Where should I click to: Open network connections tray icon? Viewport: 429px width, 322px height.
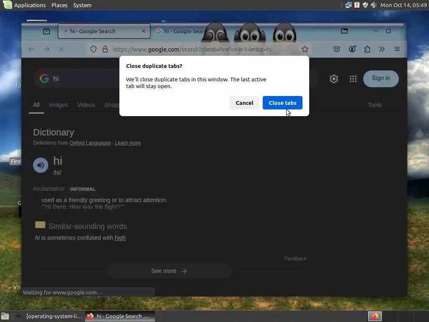[348, 5]
